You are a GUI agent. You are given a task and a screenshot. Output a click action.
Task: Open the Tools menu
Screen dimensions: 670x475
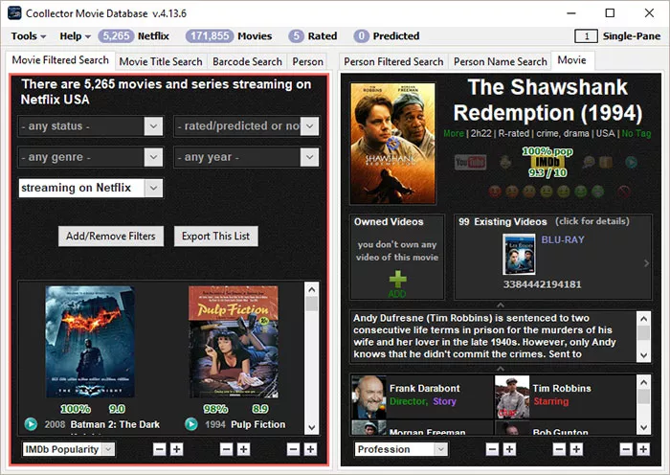tap(28, 36)
